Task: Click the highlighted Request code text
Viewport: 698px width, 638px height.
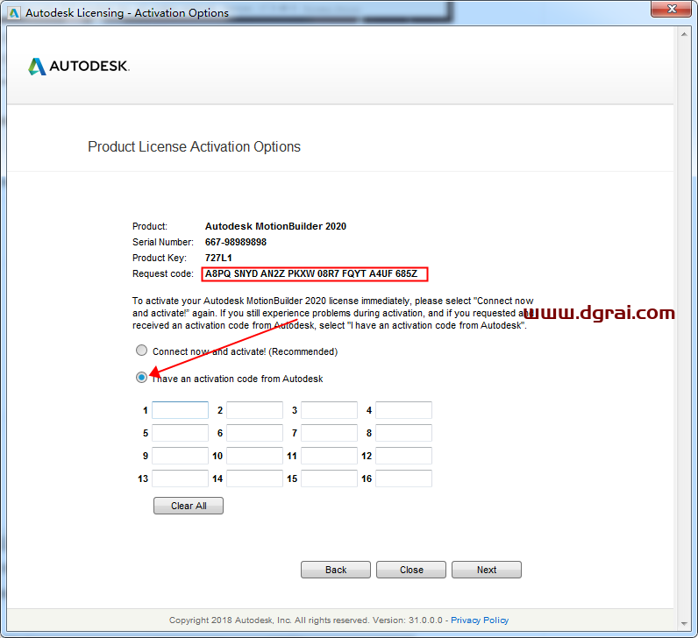Action: click(x=314, y=273)
